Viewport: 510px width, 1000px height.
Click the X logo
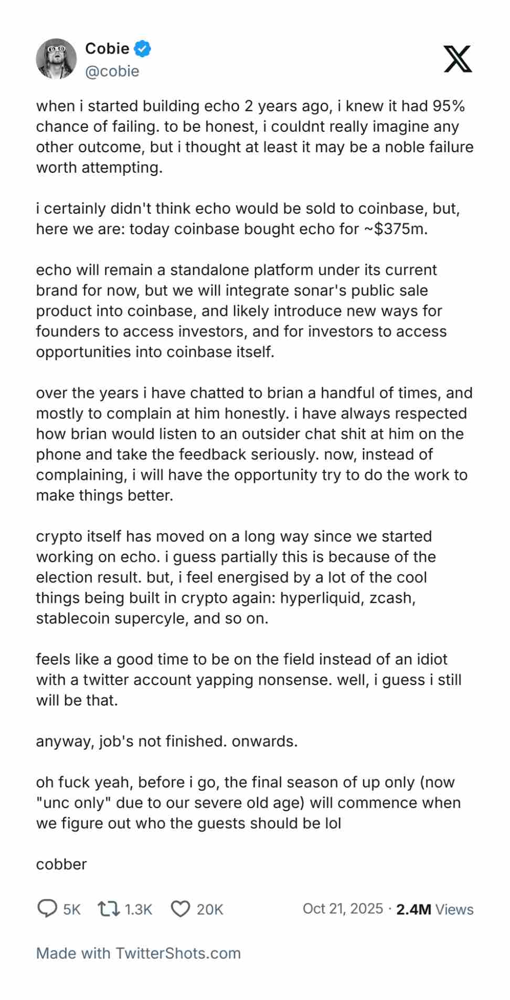[458, 59]
